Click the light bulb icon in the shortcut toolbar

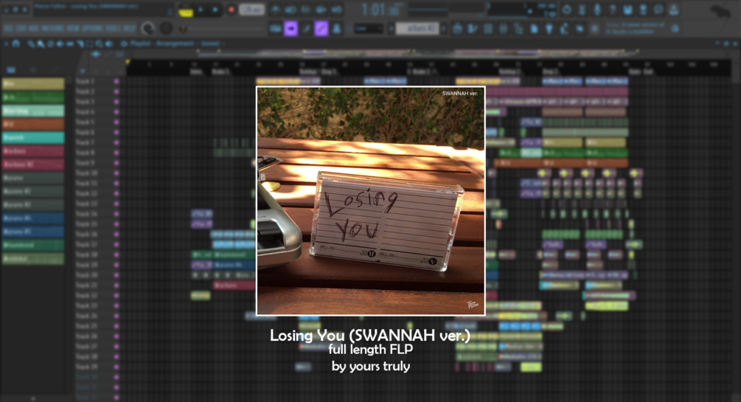549,29
